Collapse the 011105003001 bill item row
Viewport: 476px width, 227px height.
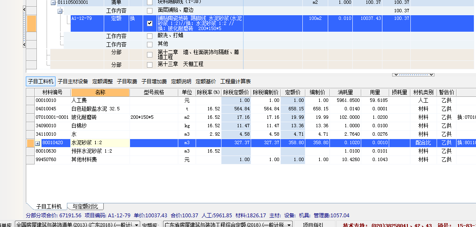click(53, 3)
